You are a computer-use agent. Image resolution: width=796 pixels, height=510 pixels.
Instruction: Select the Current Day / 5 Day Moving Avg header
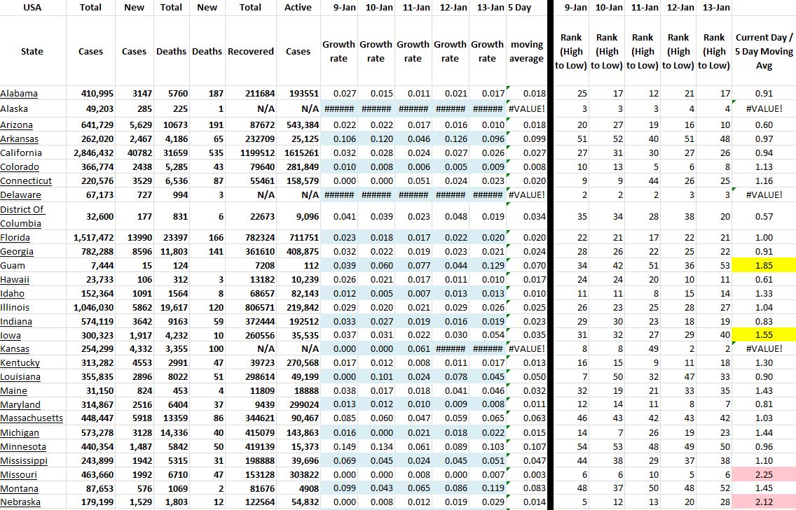pyautogui.click(x=764, y=51)
